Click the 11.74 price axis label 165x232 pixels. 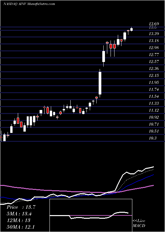point(154,89)
